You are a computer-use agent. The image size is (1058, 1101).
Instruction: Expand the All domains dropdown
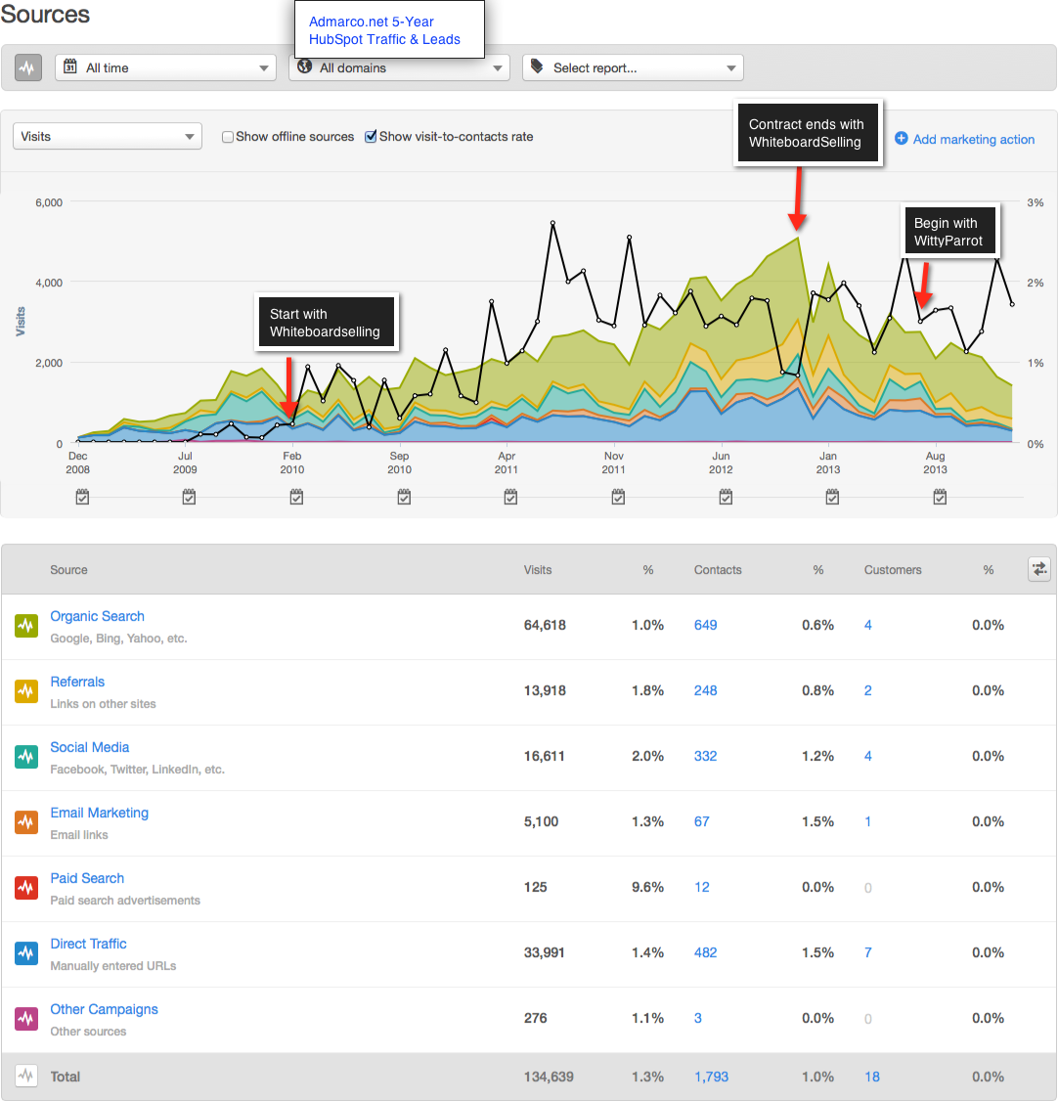[x=400, y=68]
